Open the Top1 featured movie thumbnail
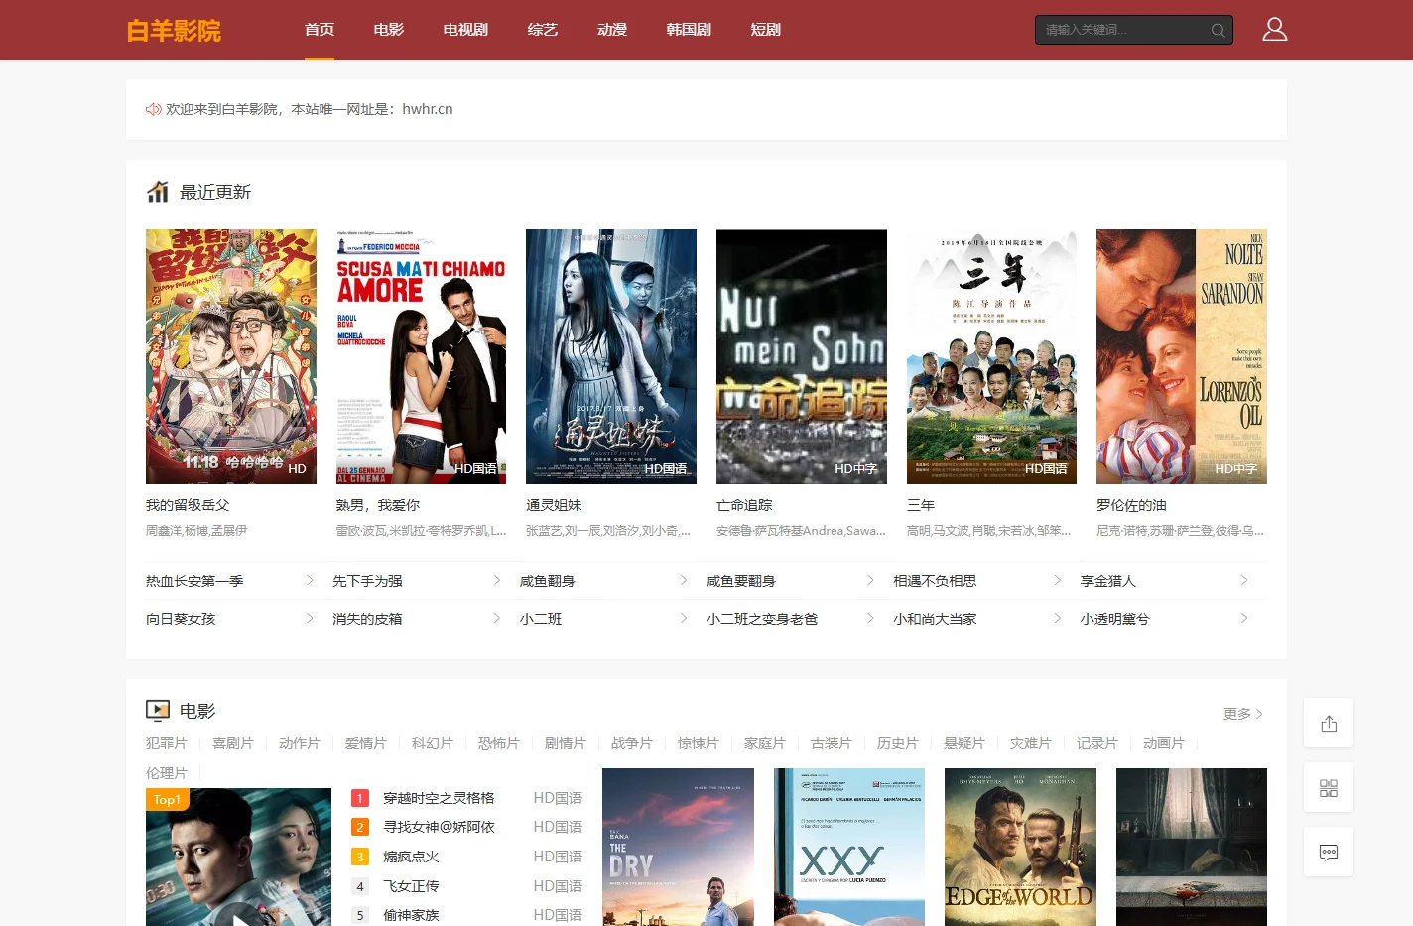Viewport: 1413px width, 926px height. 238,858
